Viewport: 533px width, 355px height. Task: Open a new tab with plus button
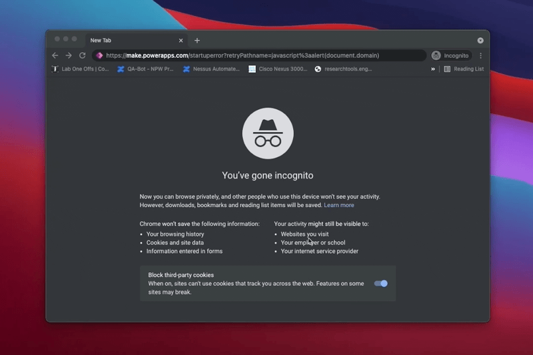[197, 41]
